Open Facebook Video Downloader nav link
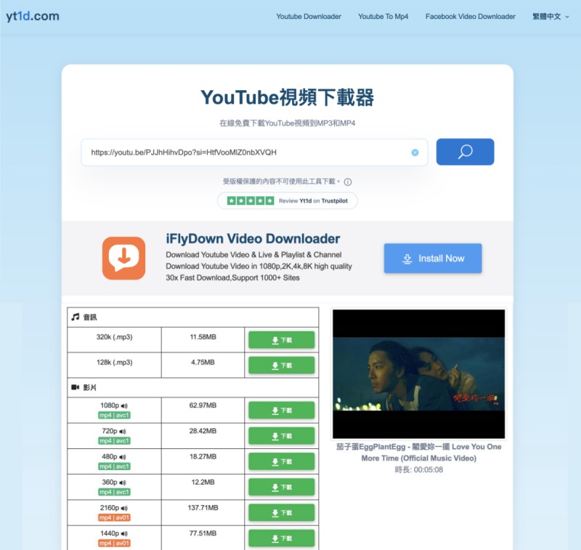This screenshot has width=581, height=550. point(470,17)
